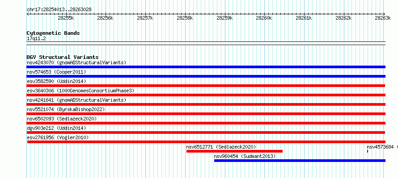
Task: Select the 17q11.2 band label
Action: coord(36,39)
